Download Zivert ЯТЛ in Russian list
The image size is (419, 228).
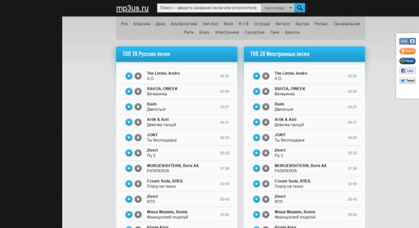coord(138,199)
